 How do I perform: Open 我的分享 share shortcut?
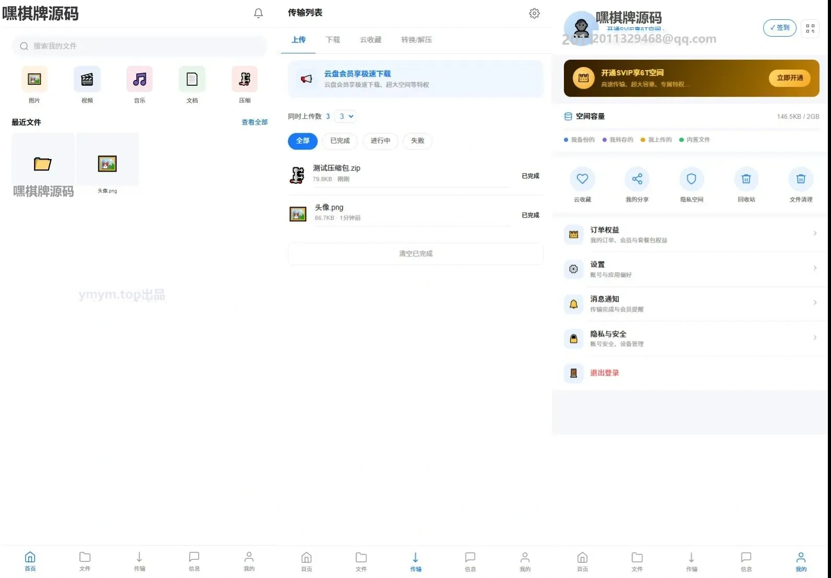pyautogui.click(x=637, y=184)
